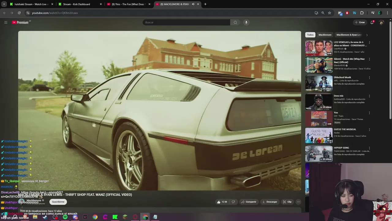
Task: Open LEO VENEGAS video thumbnail
Action: pos(319,48)
